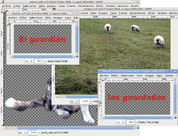Click navigation cross icon in texto1 window

click(77, 56)
